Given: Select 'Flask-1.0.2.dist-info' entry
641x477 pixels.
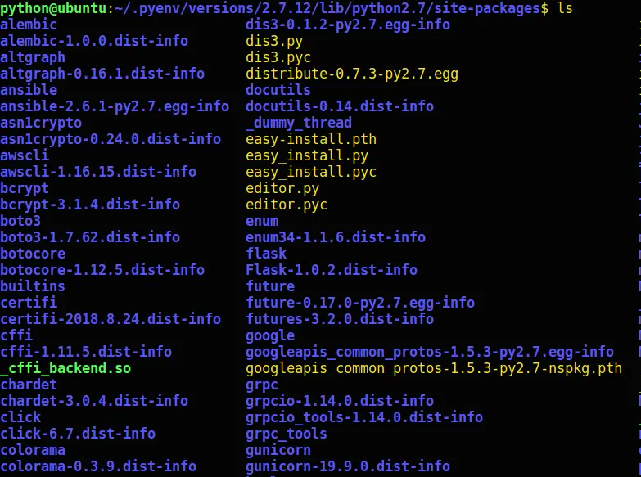Looking at the screenshot, I should pyautogui.click(x=332, y=270).
